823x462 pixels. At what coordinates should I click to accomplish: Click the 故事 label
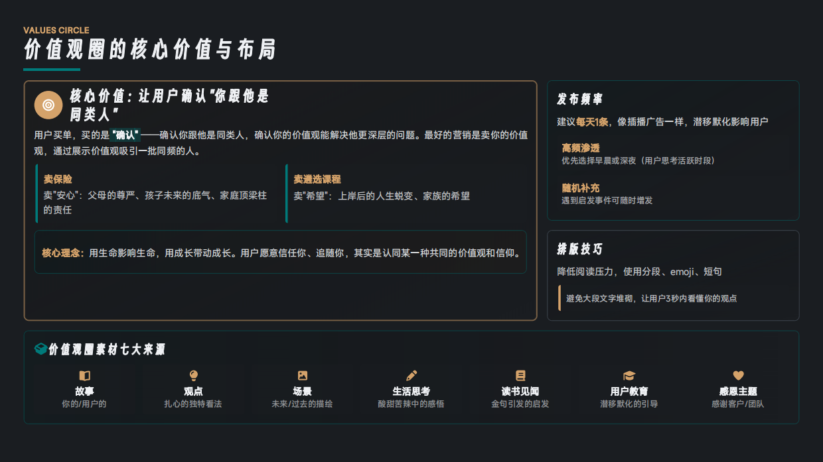(x=84, y=392)
